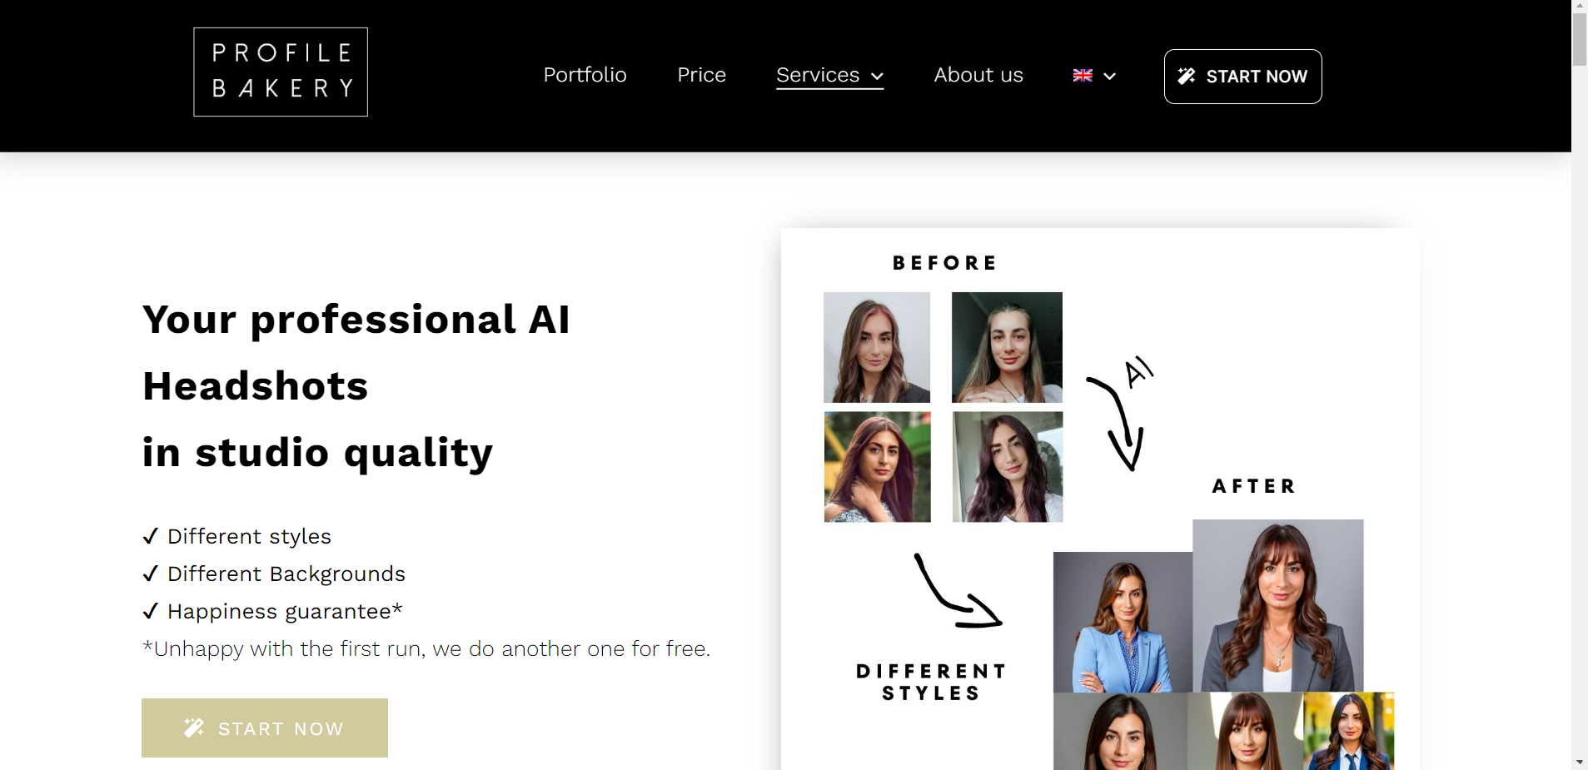Click the AI arrow graphic
This screenshot has width=1588, height=770.
click(x=1120, y=414)
